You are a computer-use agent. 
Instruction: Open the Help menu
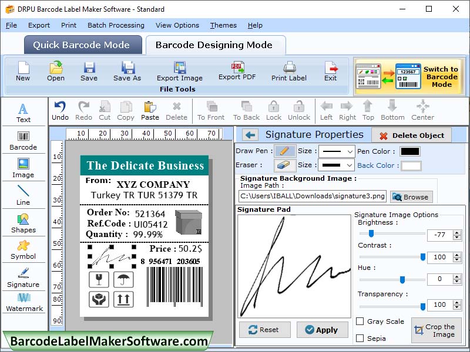pos(255,25)
